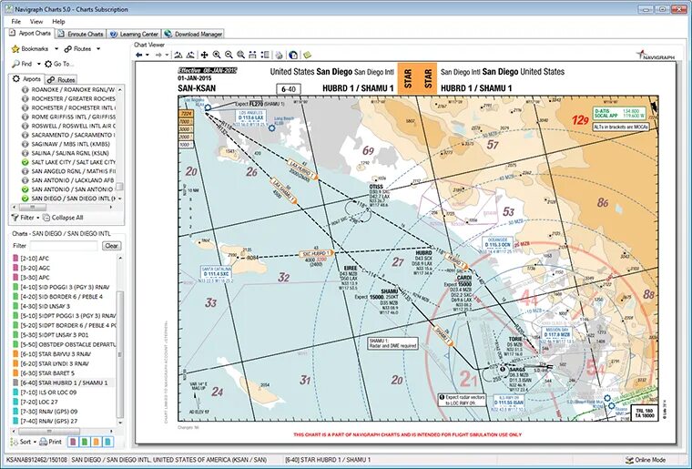The width and height of the screenshot is (692, 469).
Task: Zoom out of the chart
Action: (229, 55)
